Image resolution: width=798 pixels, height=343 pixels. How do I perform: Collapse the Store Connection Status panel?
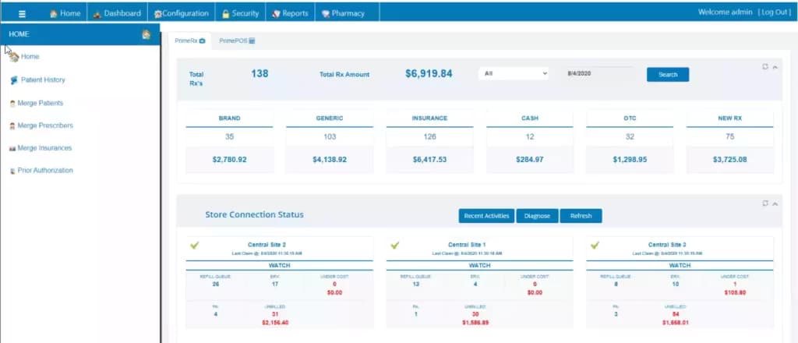click(x=775, y=203)
